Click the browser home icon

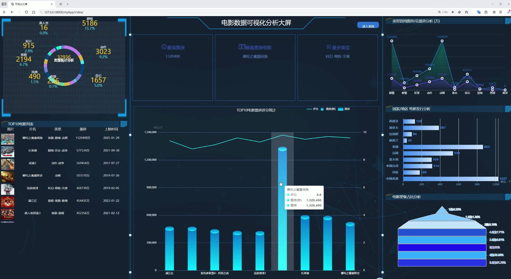click(x=34, y=12)
